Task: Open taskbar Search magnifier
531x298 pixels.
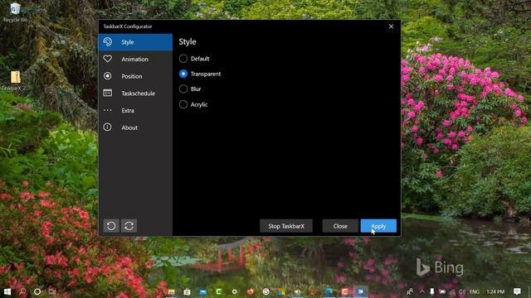Action: (x=22, y=291)
